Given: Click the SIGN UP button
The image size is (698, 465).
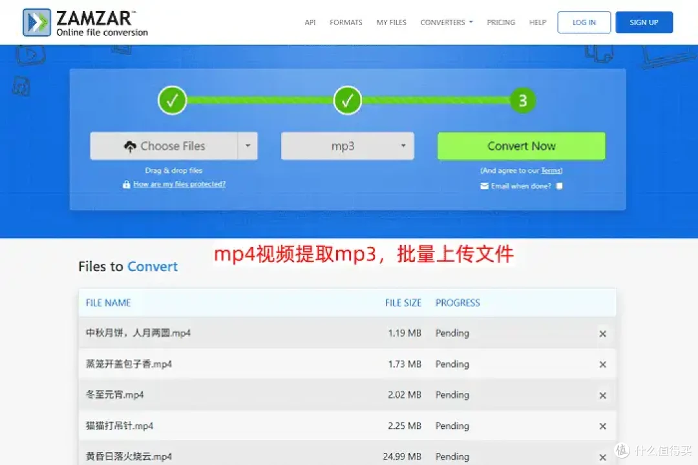Looking at the screenshot, I should (644, 22).
